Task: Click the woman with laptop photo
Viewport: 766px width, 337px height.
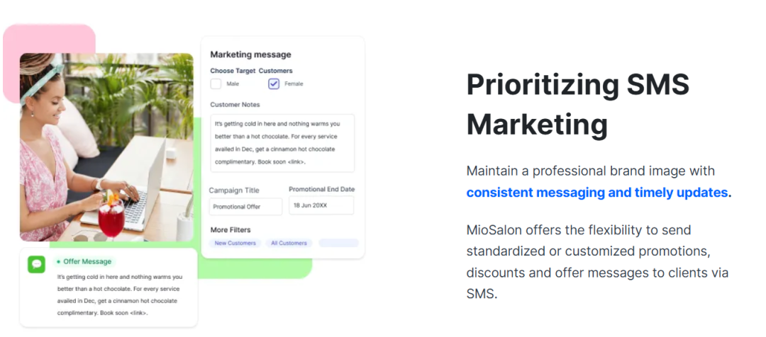Action: pos(106,147)
